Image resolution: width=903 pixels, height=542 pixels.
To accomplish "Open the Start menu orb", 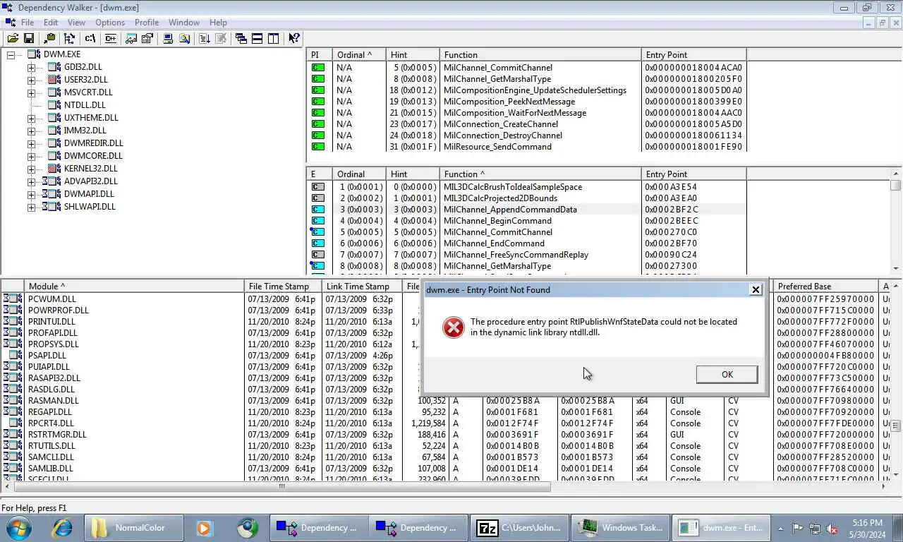I will tap(20, 528).
